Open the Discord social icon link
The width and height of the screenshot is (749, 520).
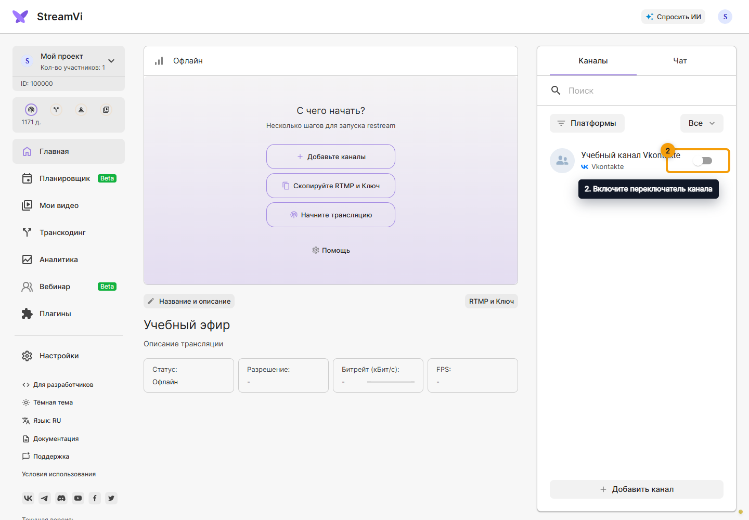point(61,498)
